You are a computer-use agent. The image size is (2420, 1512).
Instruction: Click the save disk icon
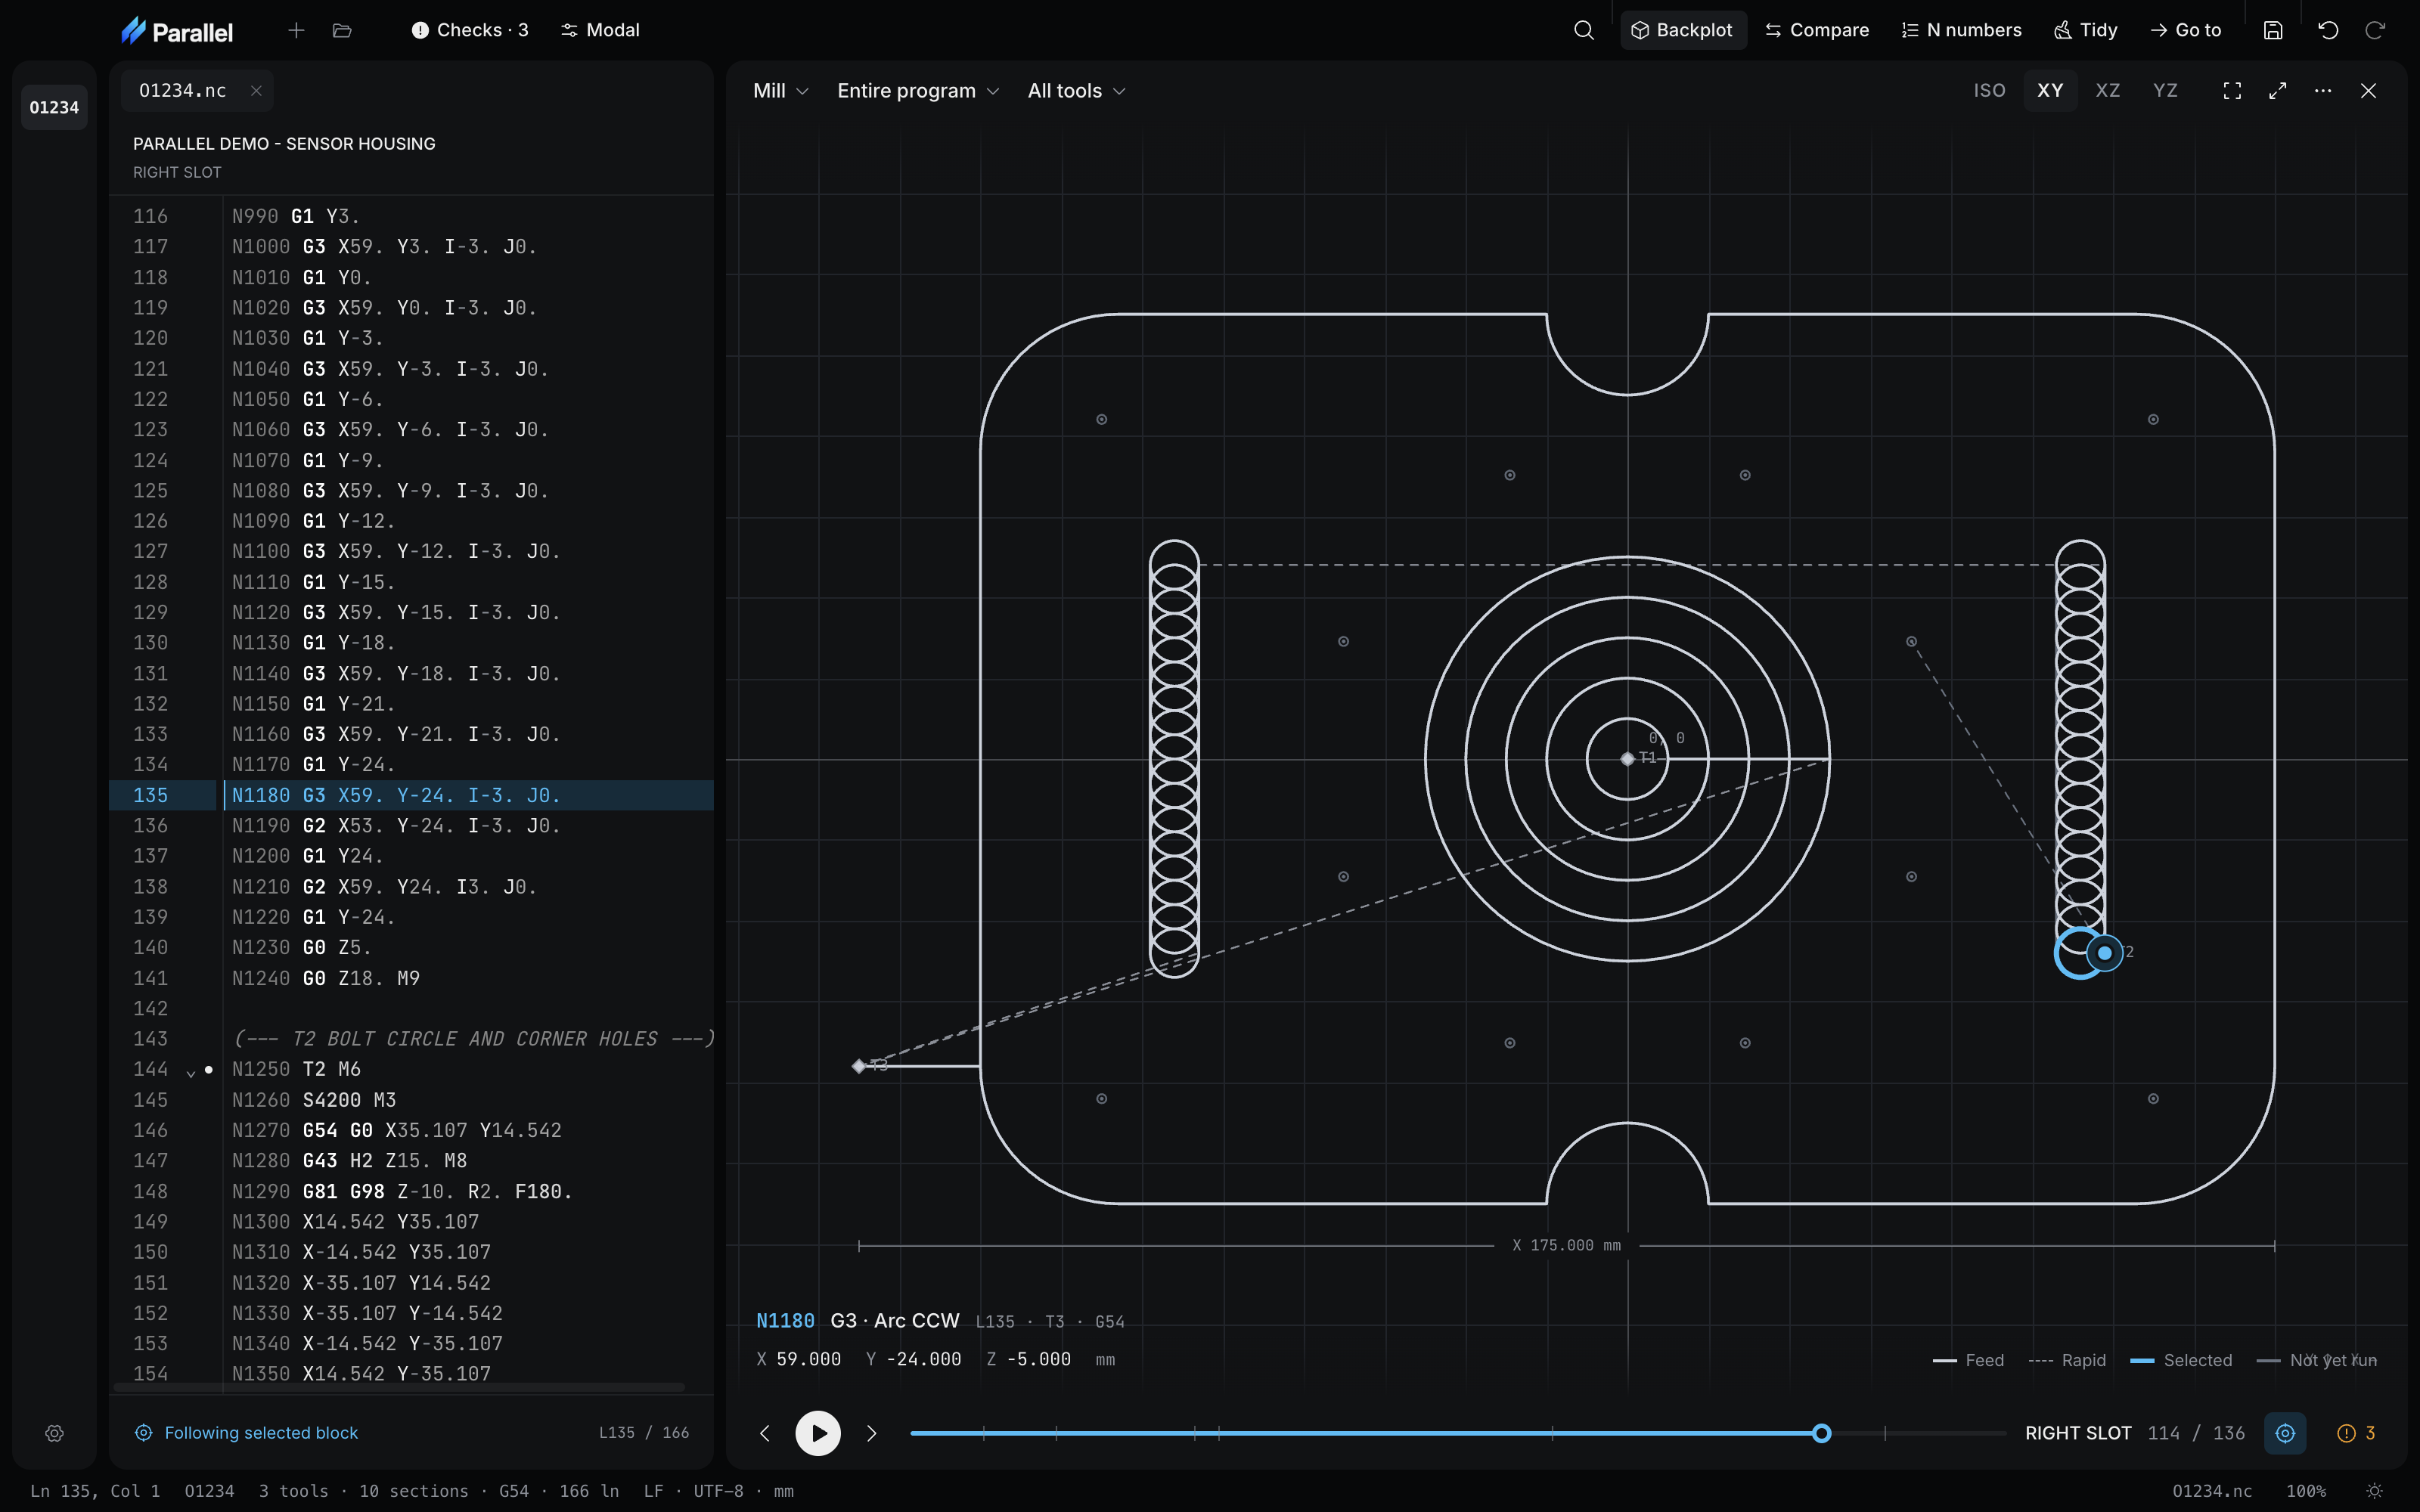[x=2273, y=30]
